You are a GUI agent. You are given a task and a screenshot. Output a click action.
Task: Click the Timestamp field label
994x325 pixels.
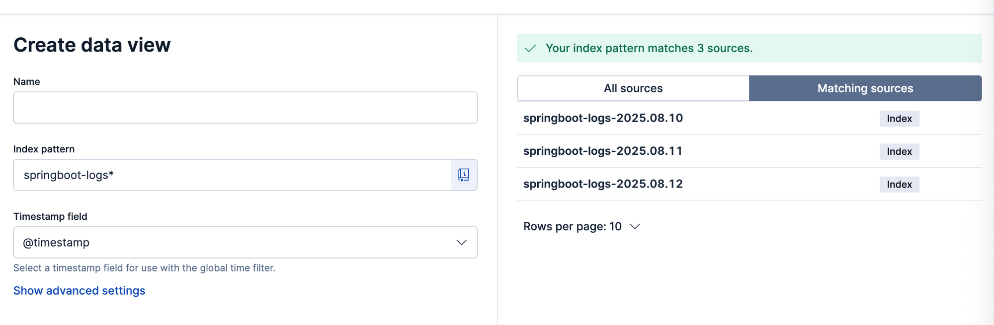[50, 216]
